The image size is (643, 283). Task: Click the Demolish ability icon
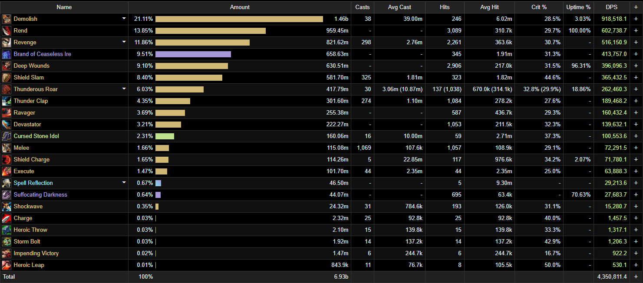point(7,19)
